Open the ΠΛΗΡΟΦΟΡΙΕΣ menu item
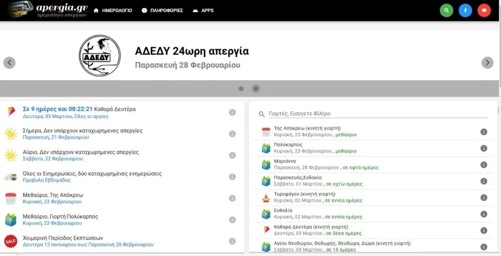The image size is (501, 256). coord(162,11)
